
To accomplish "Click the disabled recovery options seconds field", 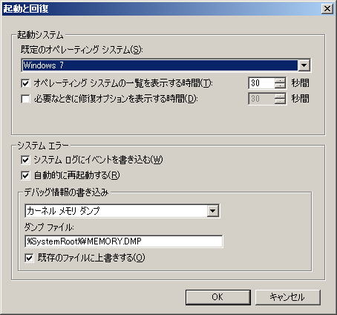I will click(x=262, y=99).
